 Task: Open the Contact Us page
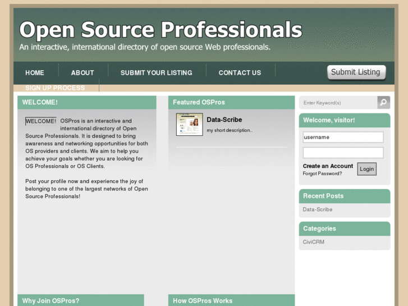tap(240, 72)
